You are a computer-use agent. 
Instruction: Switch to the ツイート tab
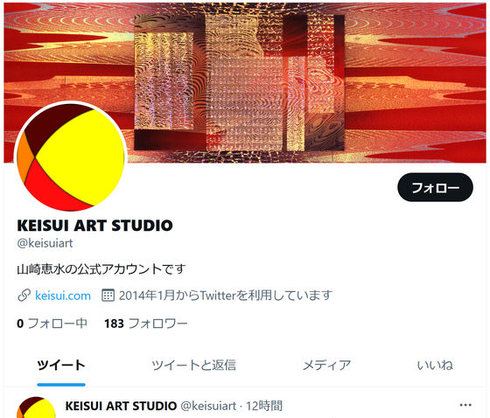coord(61,366)
